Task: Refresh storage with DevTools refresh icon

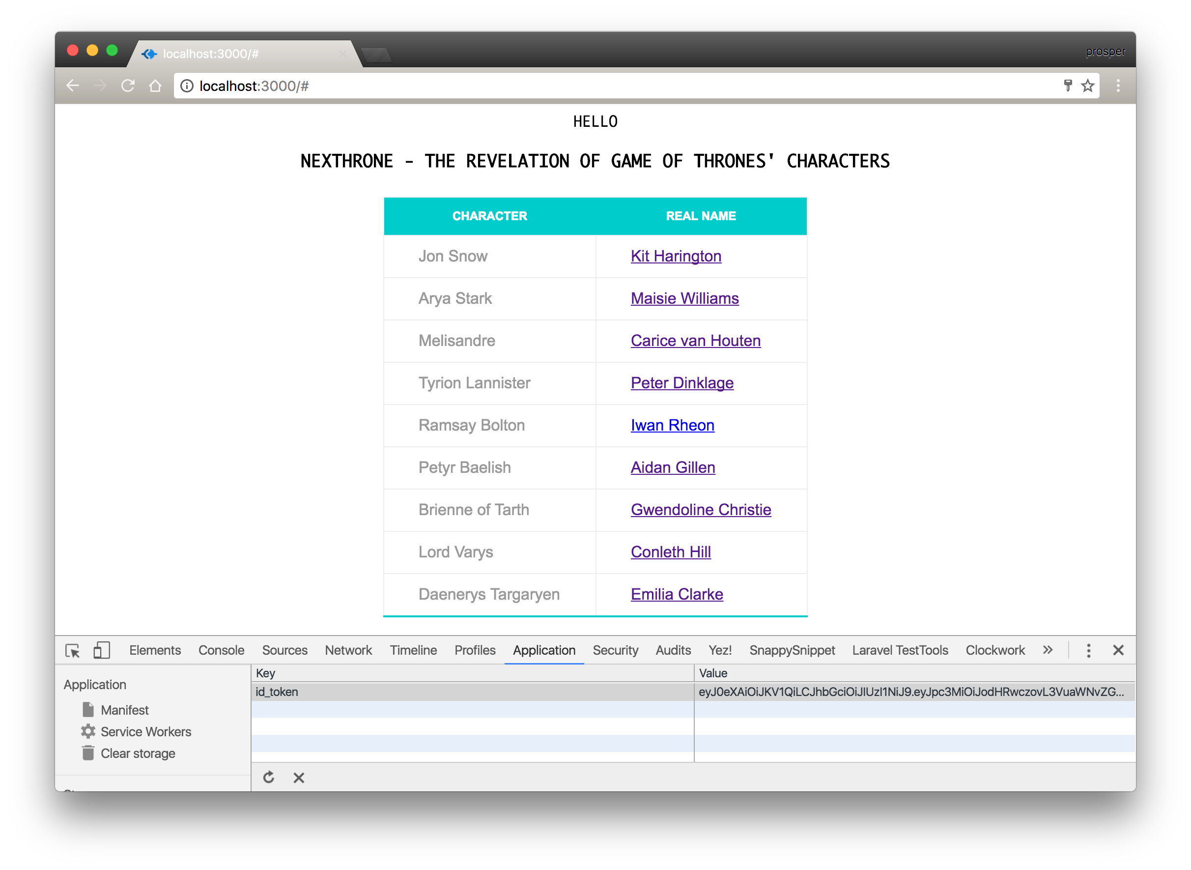Action: coord(269,777)
